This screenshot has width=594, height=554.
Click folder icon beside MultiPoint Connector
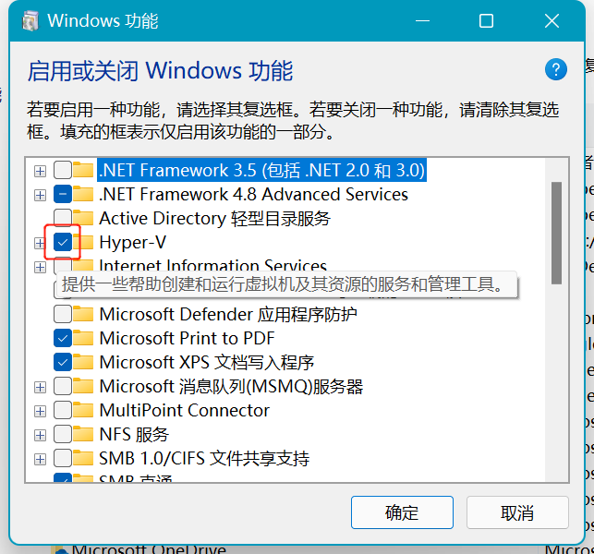[84, 410]
